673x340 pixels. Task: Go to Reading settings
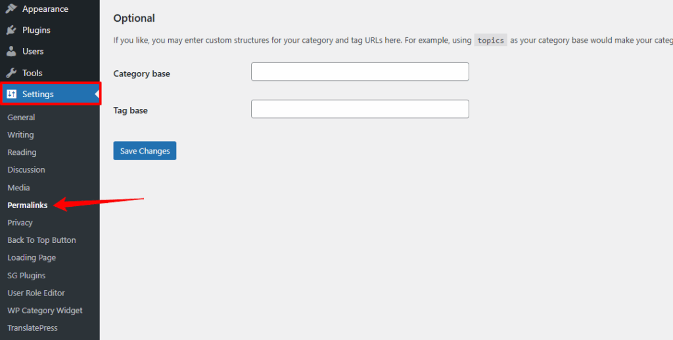pyautogui.click(x=22, y=152)
